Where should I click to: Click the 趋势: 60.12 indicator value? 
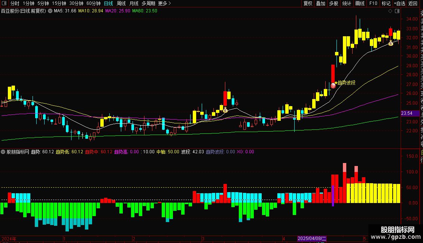coord(42,152)
